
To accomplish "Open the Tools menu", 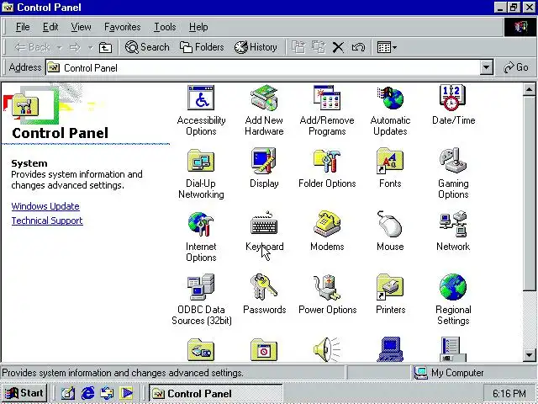I will (165, 27).
